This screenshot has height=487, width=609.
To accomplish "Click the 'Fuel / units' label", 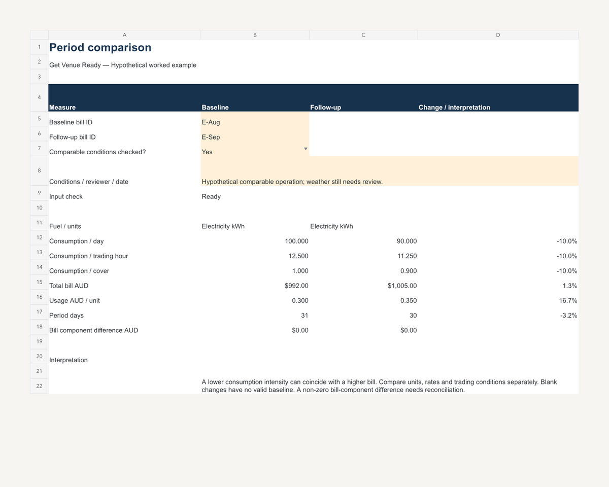I will (65, 226).
